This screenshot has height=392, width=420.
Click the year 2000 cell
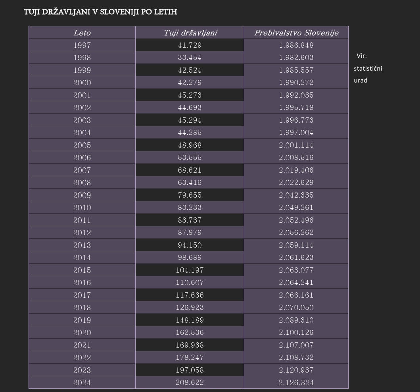[x=82, y=83]
